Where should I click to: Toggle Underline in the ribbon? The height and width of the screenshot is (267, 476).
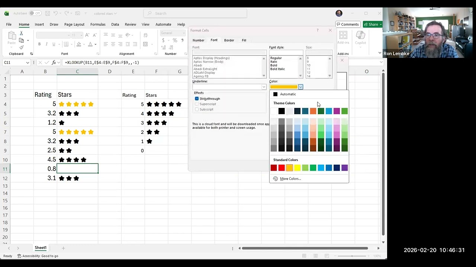tap(54, 44)
